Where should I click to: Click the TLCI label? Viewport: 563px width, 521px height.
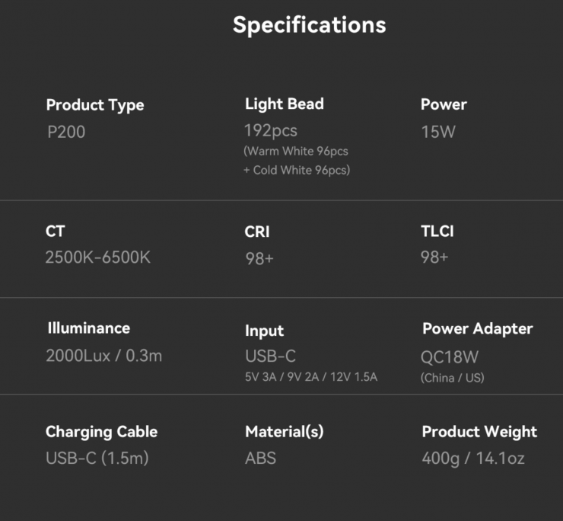coord(437,231)
